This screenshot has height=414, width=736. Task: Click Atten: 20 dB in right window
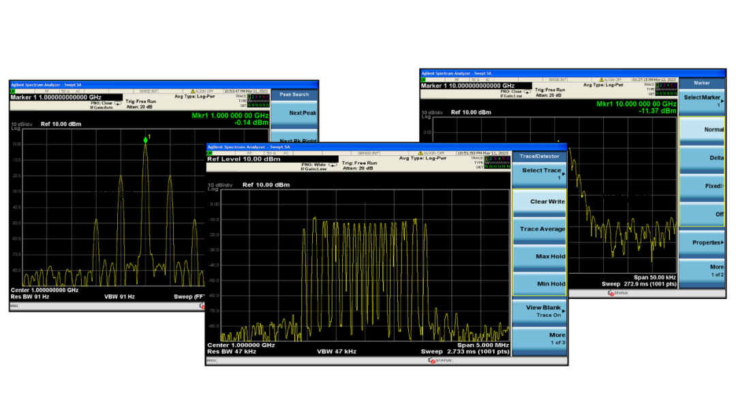(x=548, y=95)
